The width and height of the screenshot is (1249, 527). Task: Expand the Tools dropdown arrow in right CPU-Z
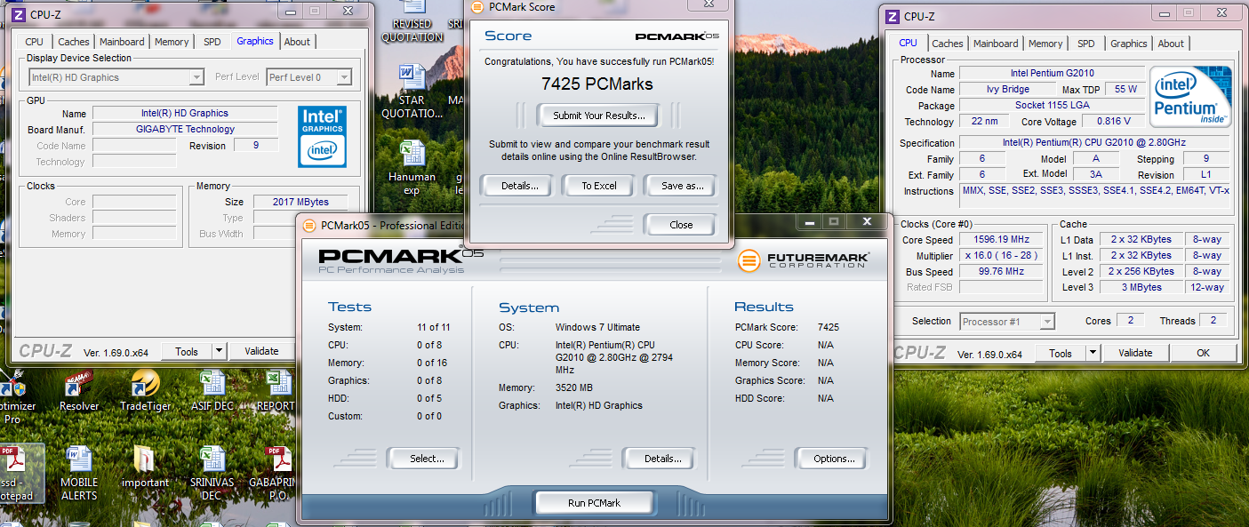(x=1093, y=353)
